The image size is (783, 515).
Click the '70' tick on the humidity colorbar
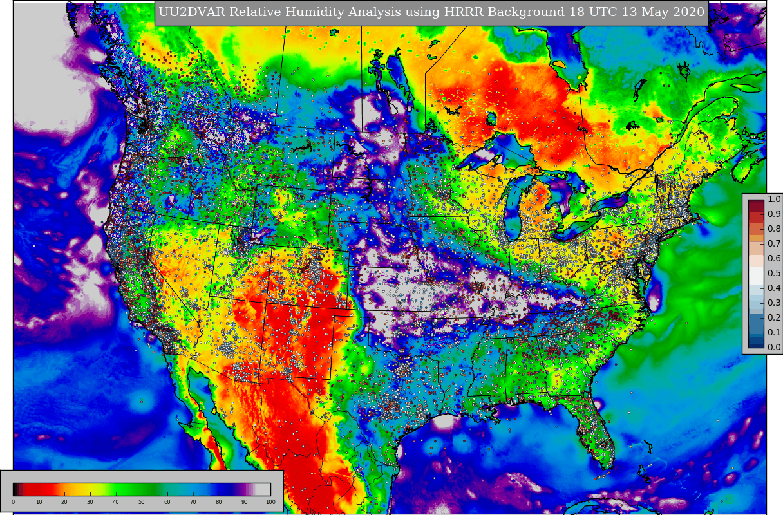pos(193,502)
